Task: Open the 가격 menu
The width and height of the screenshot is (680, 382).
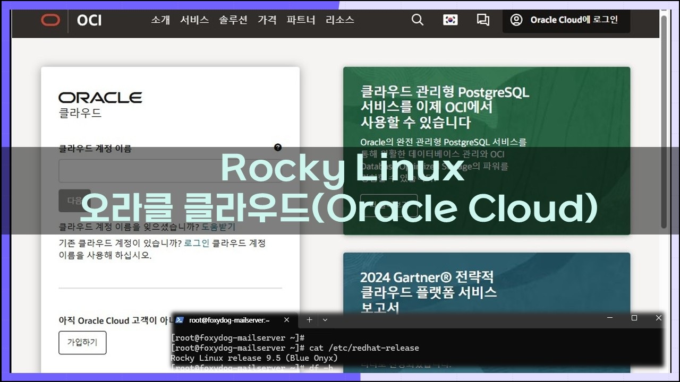Action: 267,20
